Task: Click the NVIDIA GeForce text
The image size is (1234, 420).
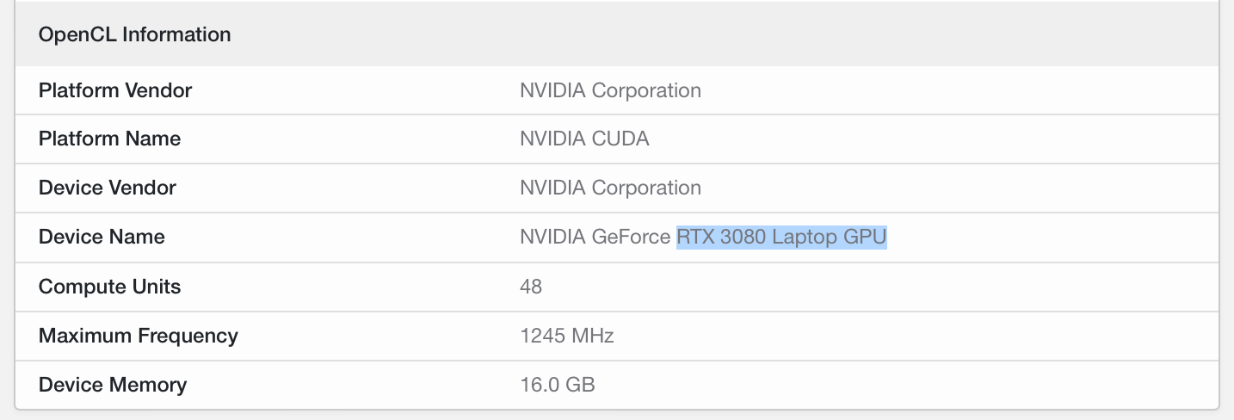Action: pos(595,237)
